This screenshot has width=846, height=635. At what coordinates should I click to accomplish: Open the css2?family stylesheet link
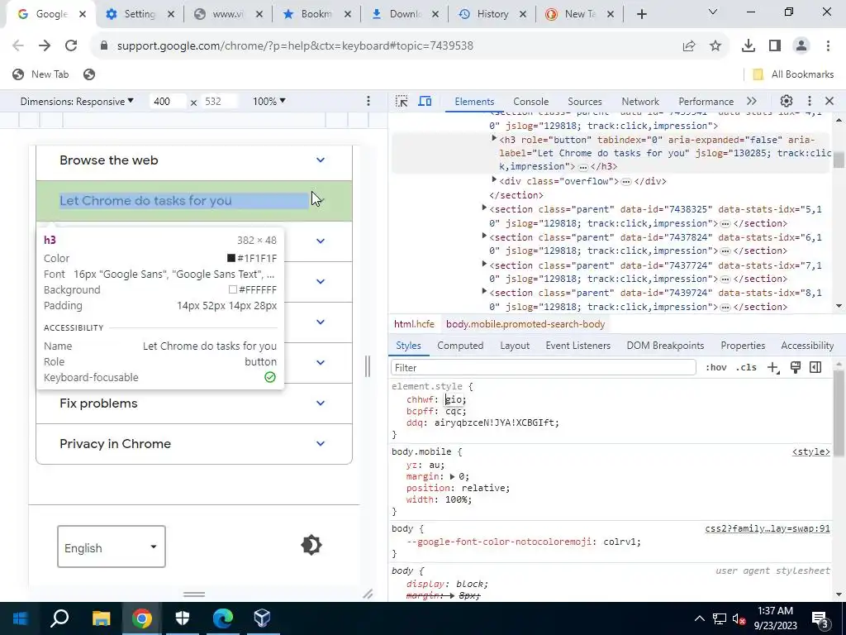tap(768, 529)
